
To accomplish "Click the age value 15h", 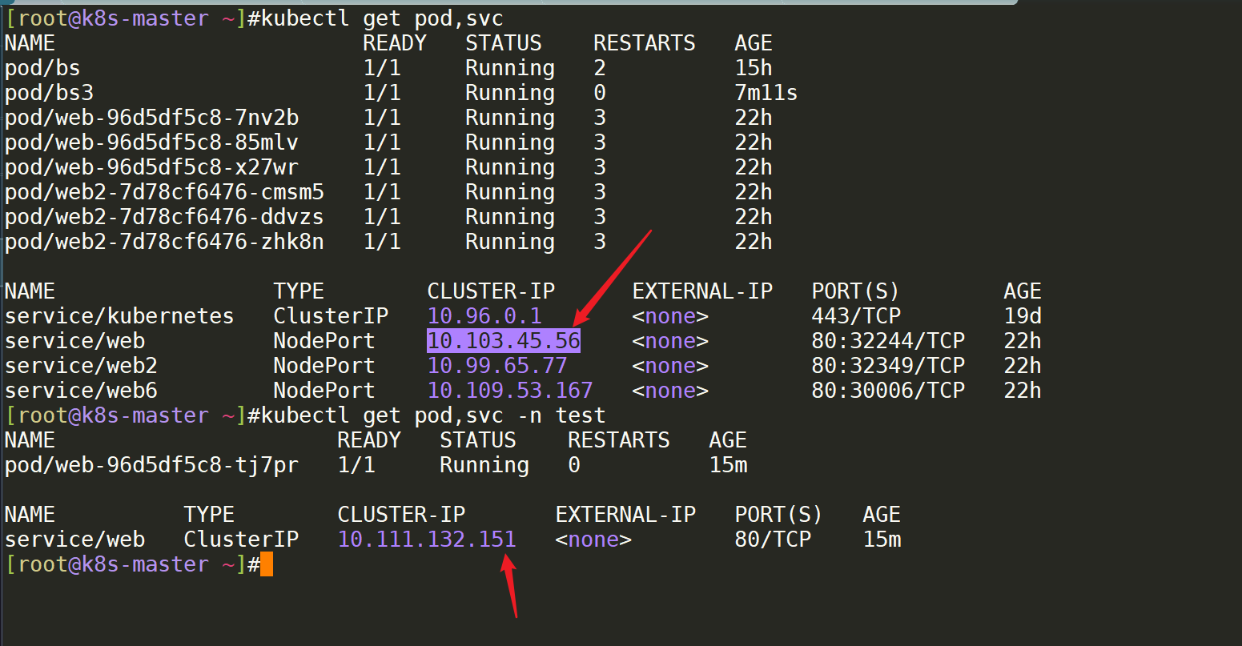I will [x=754, y=68].
